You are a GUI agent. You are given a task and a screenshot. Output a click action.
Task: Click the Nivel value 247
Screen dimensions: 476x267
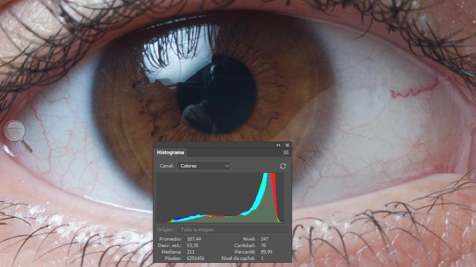coord(264,239)
